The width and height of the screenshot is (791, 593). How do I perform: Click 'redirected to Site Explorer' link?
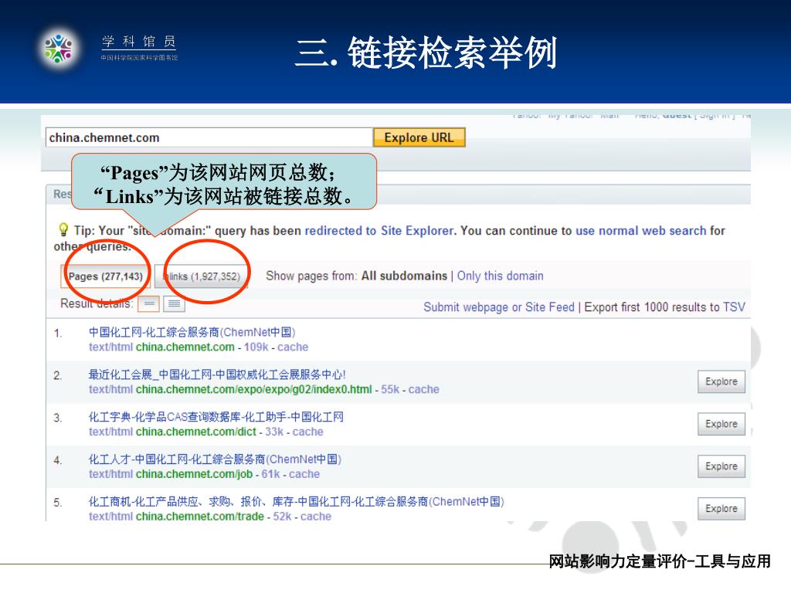point(379,230)
